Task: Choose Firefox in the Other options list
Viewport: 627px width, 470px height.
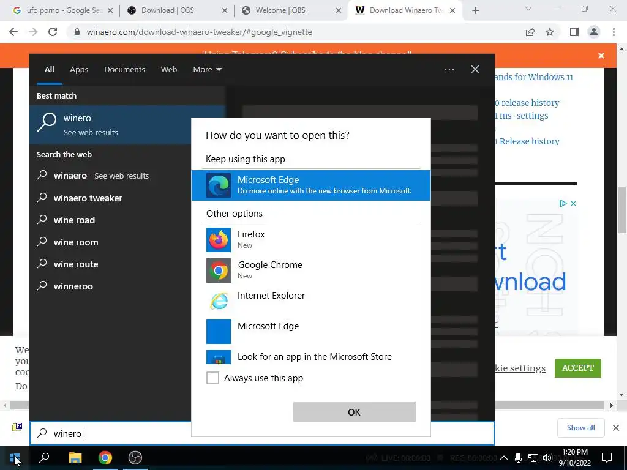Action: click(x=310, y=239)
